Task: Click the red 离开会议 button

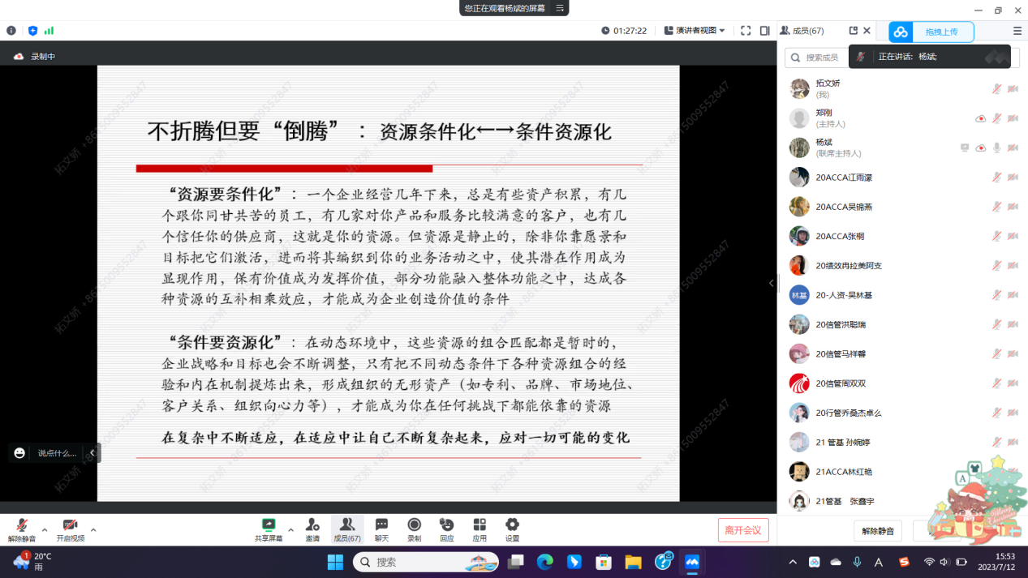Action: tap(743, 530)
